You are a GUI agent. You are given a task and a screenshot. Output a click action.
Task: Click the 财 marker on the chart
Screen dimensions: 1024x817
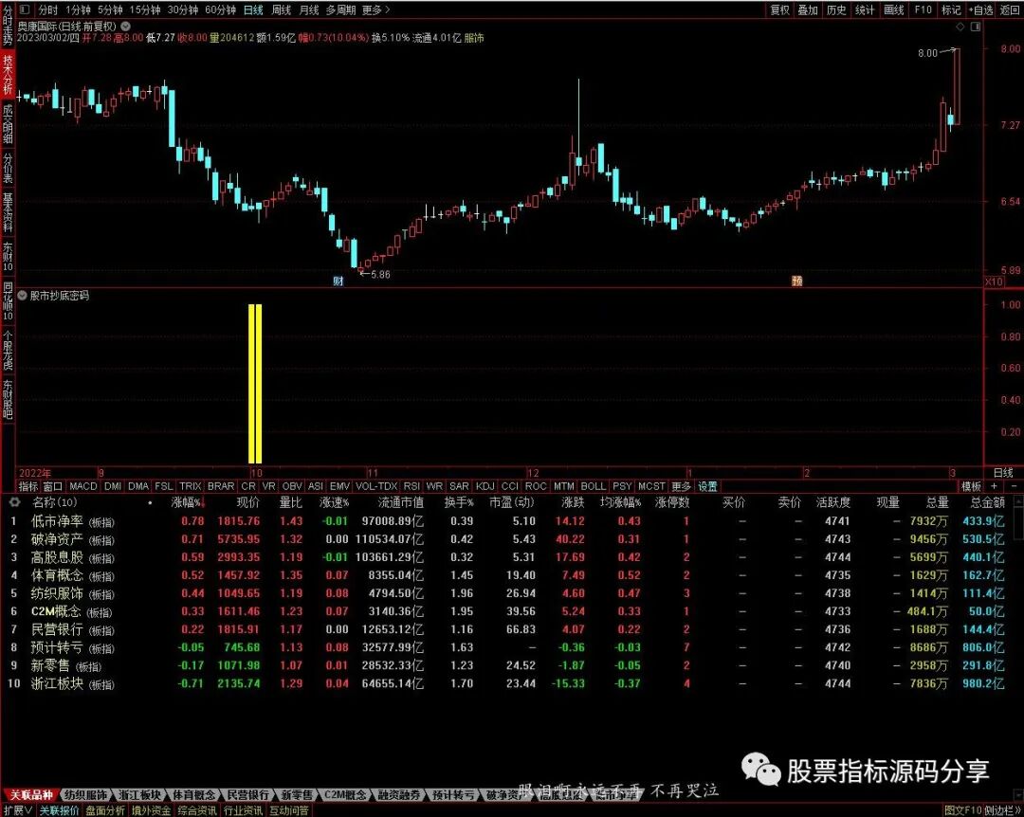click(338, 281)
